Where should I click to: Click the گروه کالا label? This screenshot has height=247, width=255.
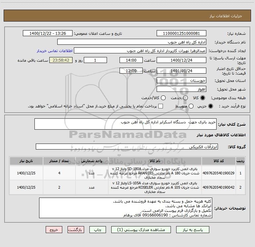[x=237, y=147]
